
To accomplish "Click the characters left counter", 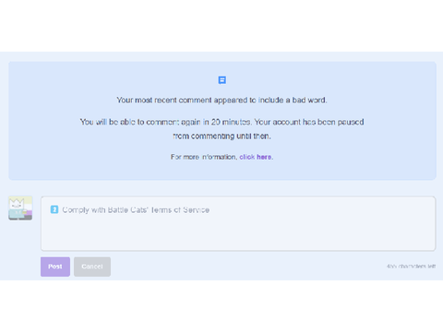I will (x=411, y=267).
